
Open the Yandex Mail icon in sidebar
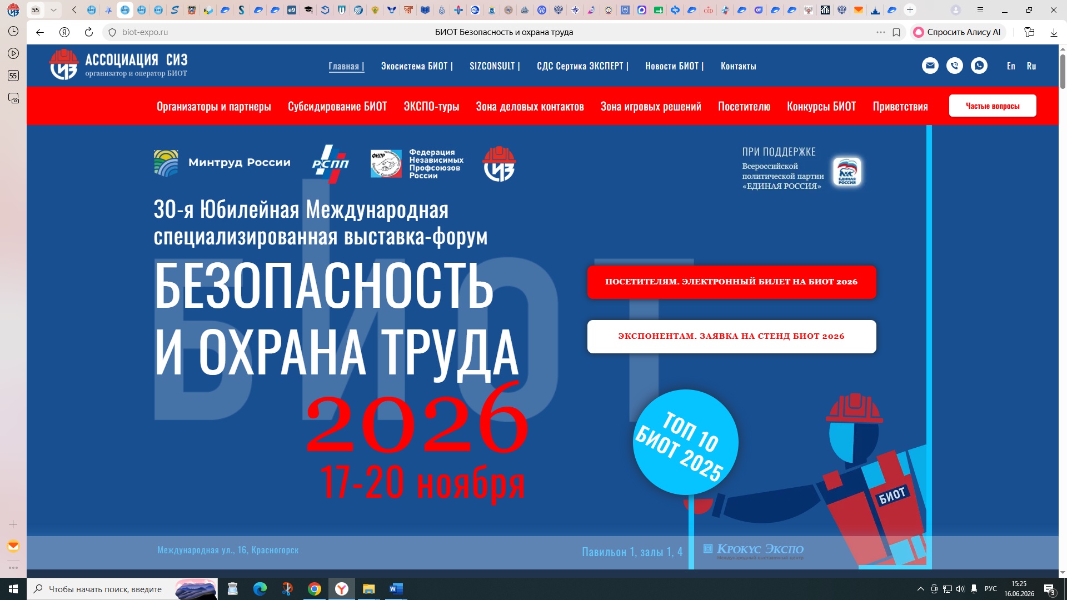tap(13, 546)
